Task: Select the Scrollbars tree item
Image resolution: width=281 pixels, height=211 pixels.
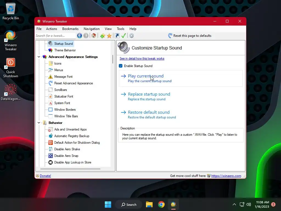Action: click(x=61, y=90)
